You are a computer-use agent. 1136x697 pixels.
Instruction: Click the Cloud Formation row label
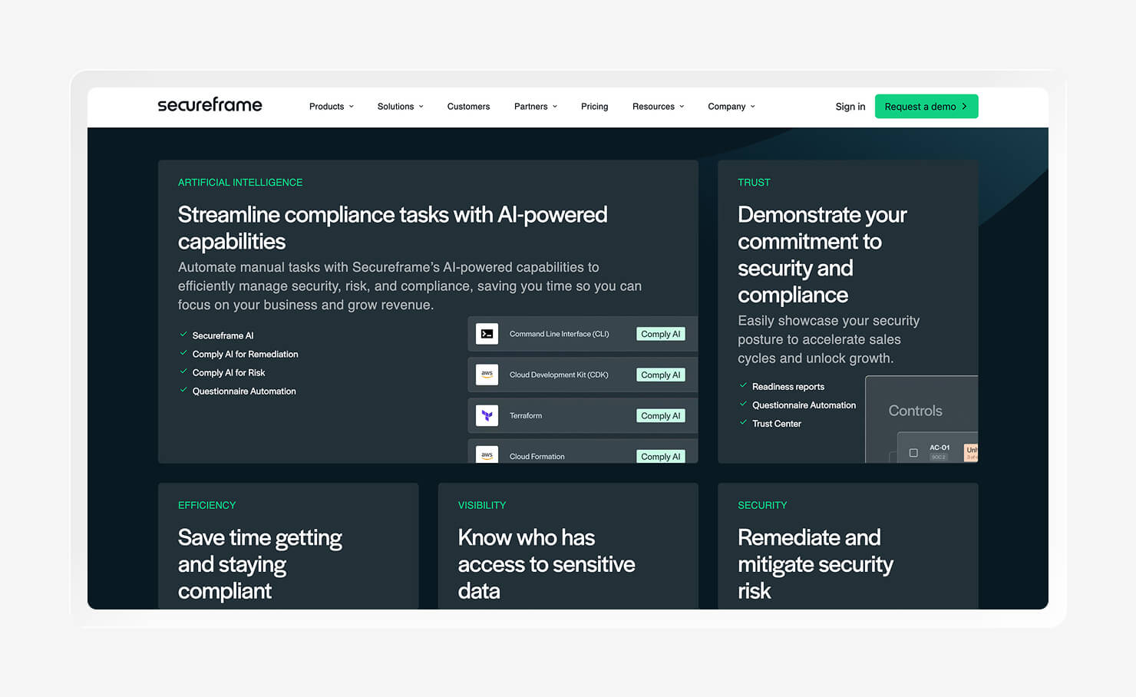pos(537,456)
